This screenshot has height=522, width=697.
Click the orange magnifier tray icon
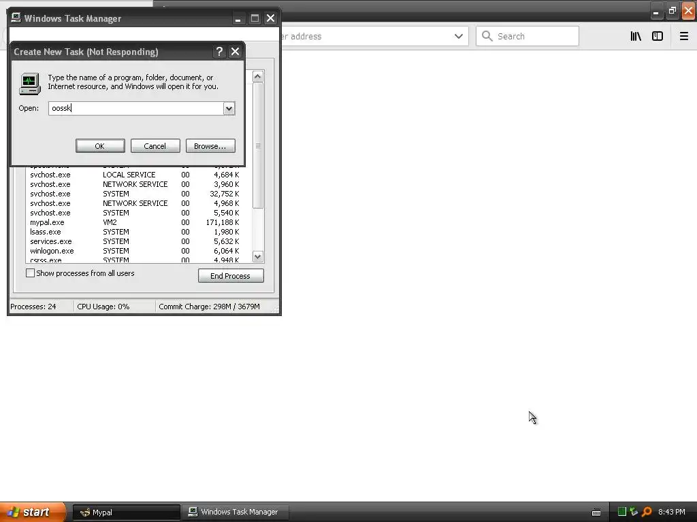(647, 512)
